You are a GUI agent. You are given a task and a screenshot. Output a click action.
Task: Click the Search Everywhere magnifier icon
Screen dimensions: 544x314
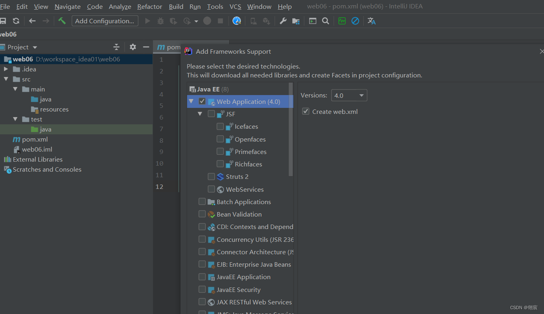point(326,21)
